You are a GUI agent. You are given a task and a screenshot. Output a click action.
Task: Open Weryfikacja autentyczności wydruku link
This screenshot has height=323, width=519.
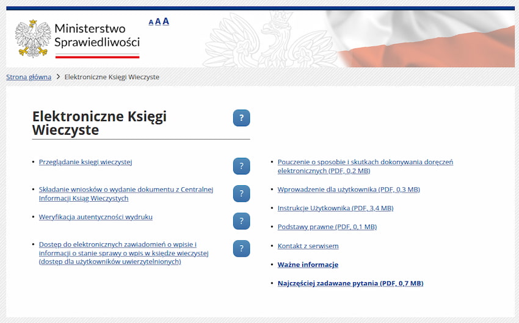coord(96,217)
